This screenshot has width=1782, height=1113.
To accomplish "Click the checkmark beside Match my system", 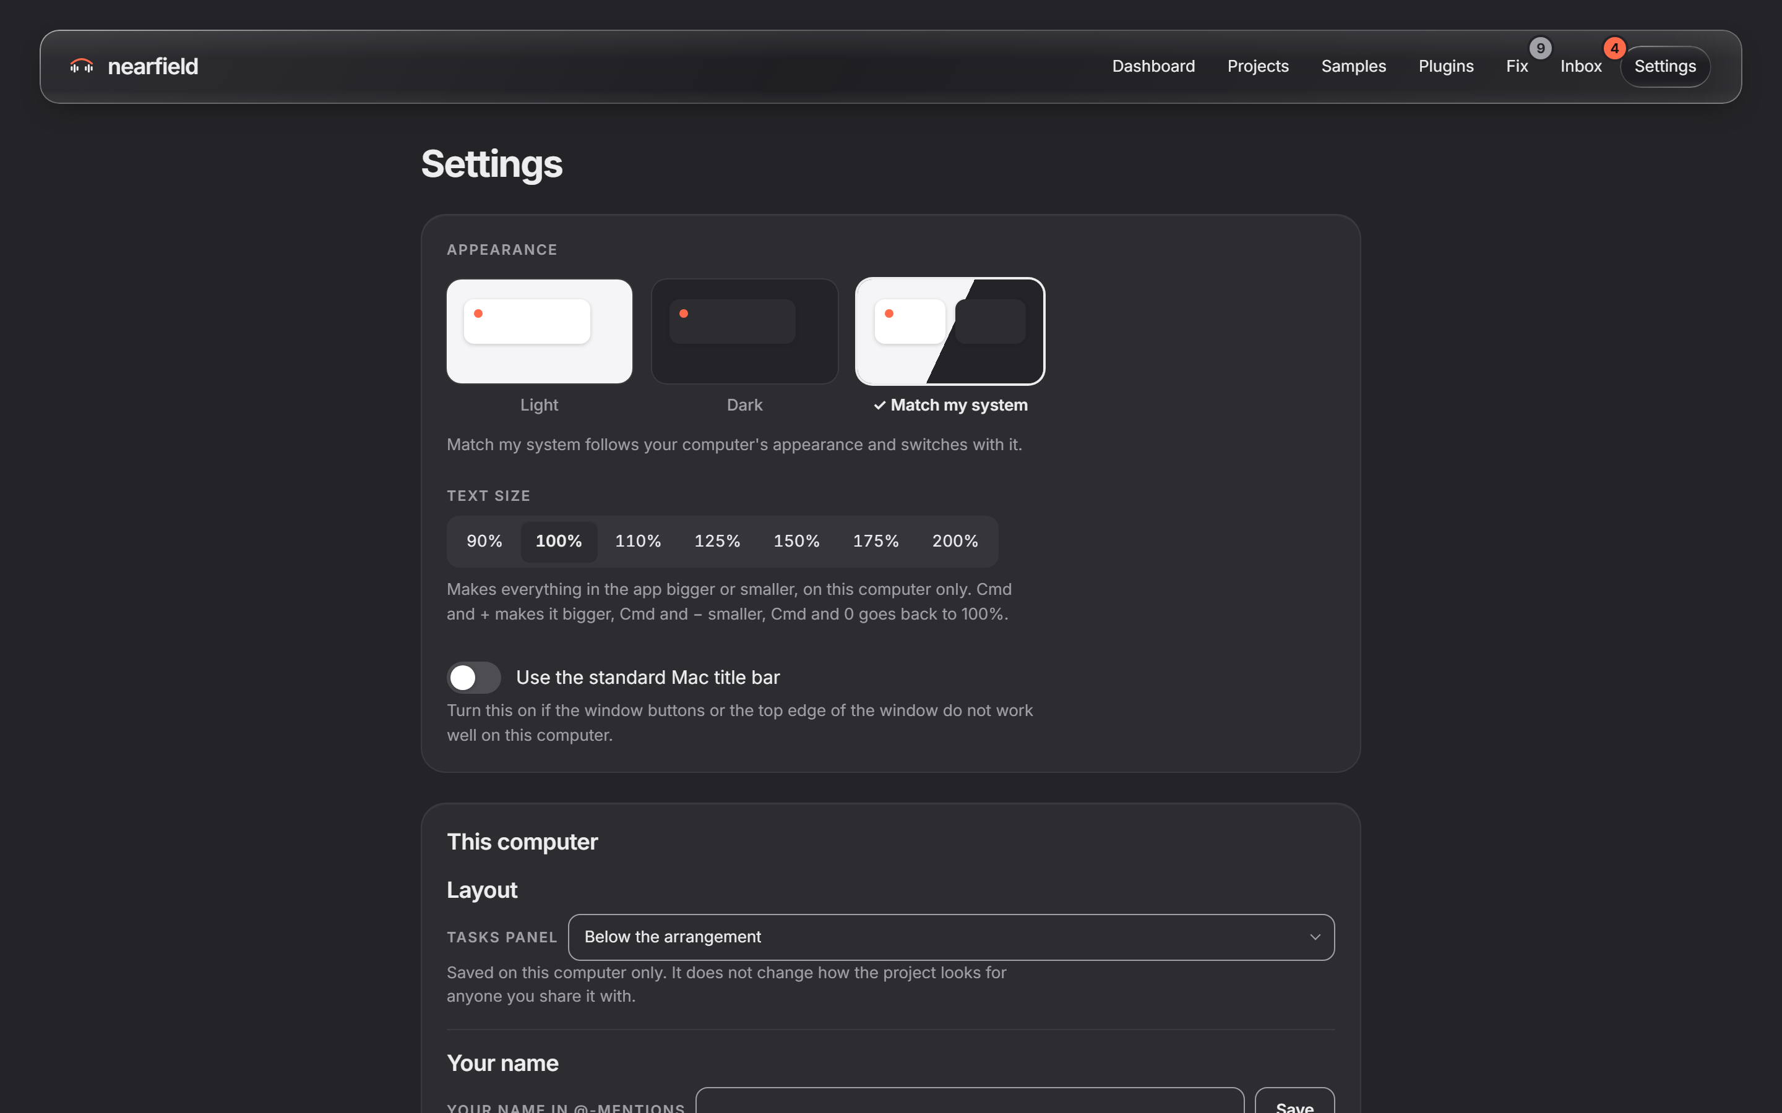I will point(879,406).
